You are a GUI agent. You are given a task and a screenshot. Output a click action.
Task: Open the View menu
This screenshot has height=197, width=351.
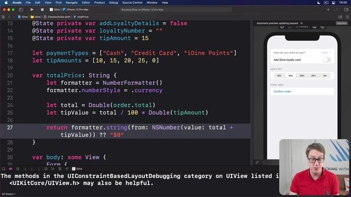click(48, 3)
